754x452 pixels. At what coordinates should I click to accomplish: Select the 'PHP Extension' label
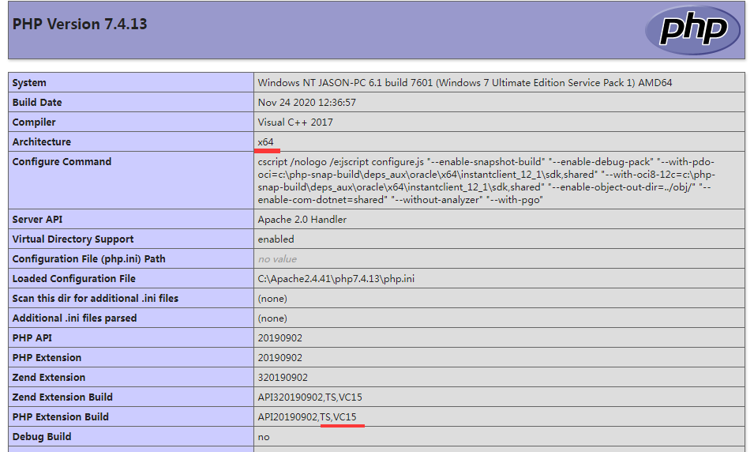pos(47,358)
